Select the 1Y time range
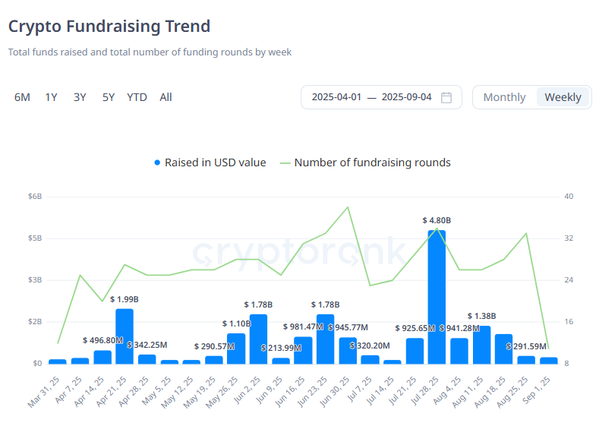This screenshot has height=429, width=599. point(51,97)
